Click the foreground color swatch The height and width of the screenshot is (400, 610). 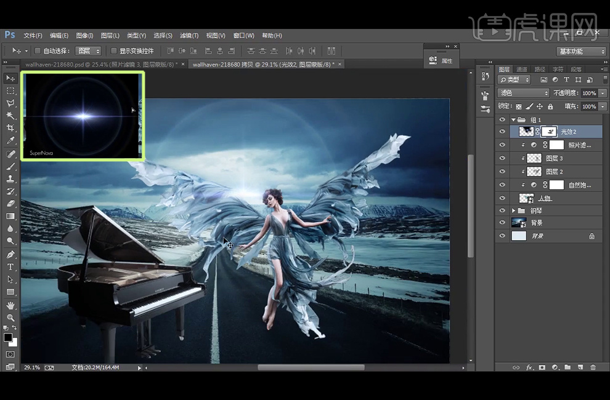point(8,337)
